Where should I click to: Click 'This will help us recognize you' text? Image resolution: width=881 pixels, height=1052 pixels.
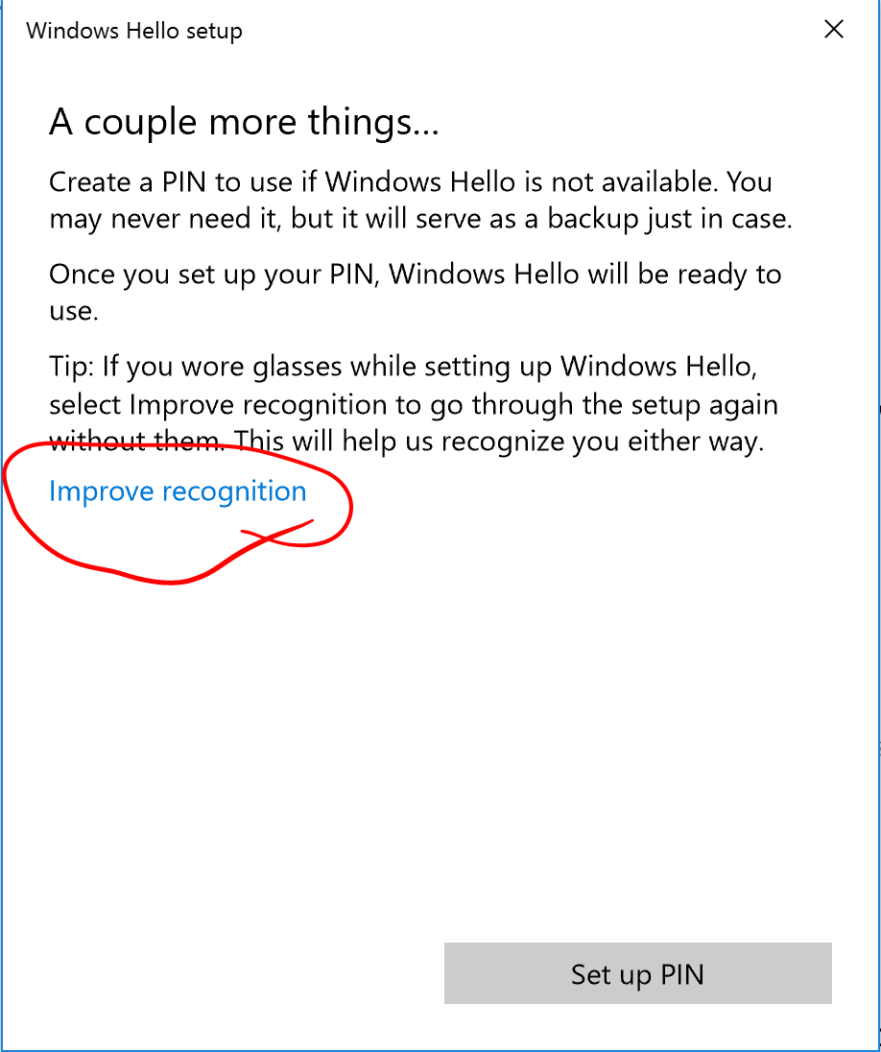point(427,442)
